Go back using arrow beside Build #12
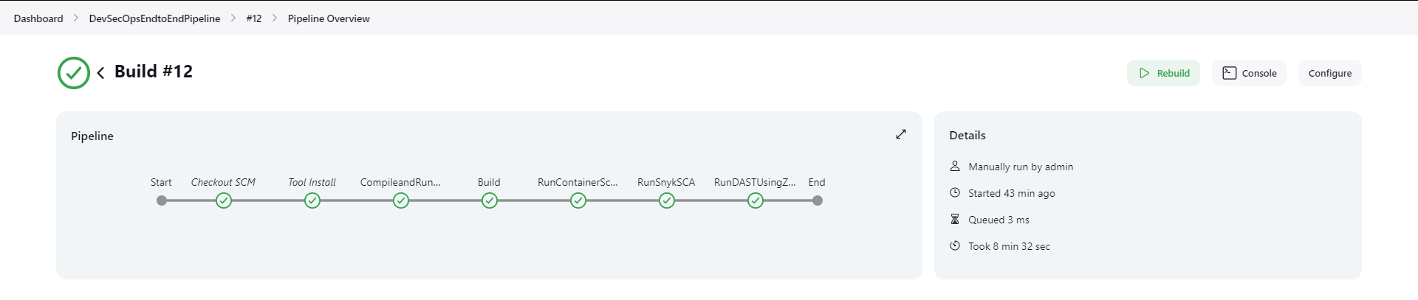Viewport: 1418px width, 300px height. [x=100, y=72]
